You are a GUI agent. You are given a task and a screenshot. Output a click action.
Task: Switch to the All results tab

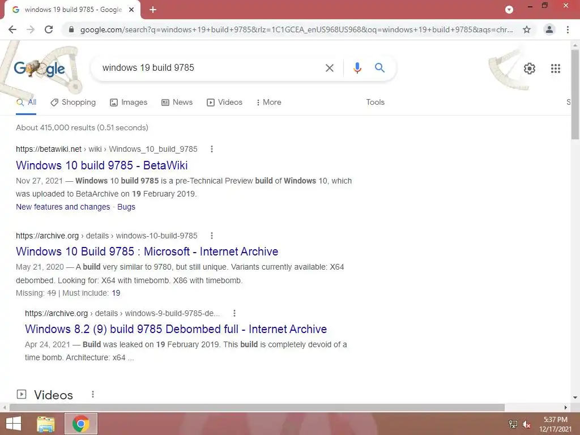coord(26,103)
